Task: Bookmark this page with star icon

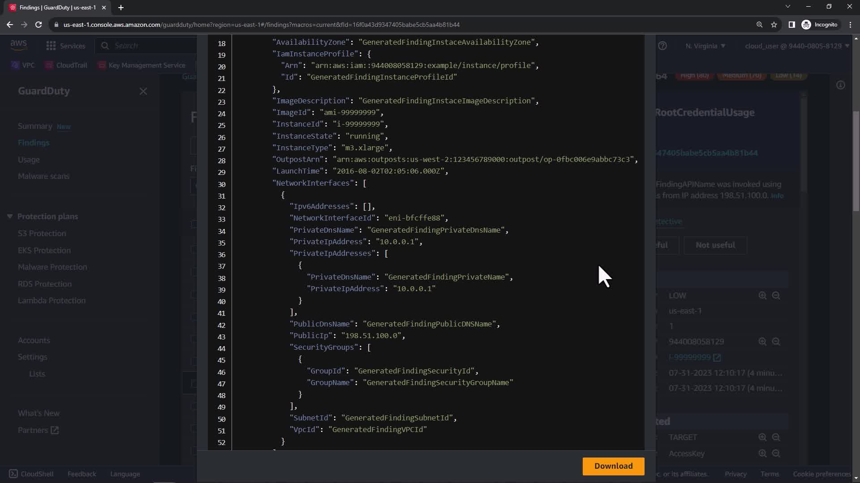Action: tap(774, 25)
